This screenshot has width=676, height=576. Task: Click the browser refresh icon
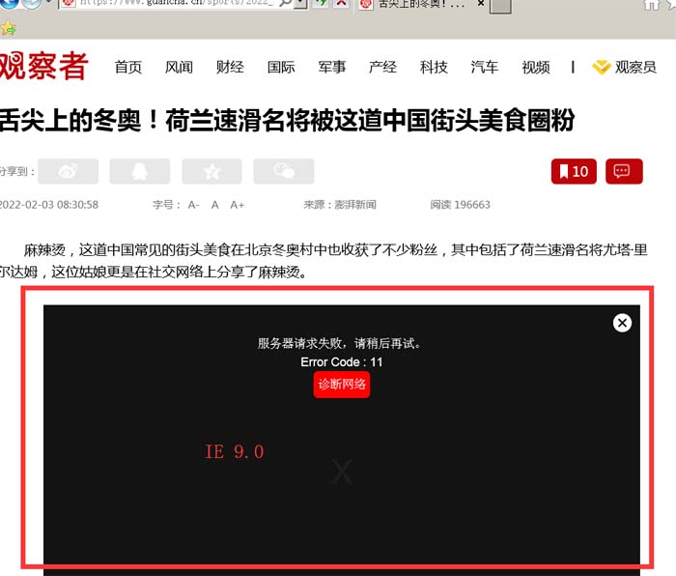[x=321, y=5]
